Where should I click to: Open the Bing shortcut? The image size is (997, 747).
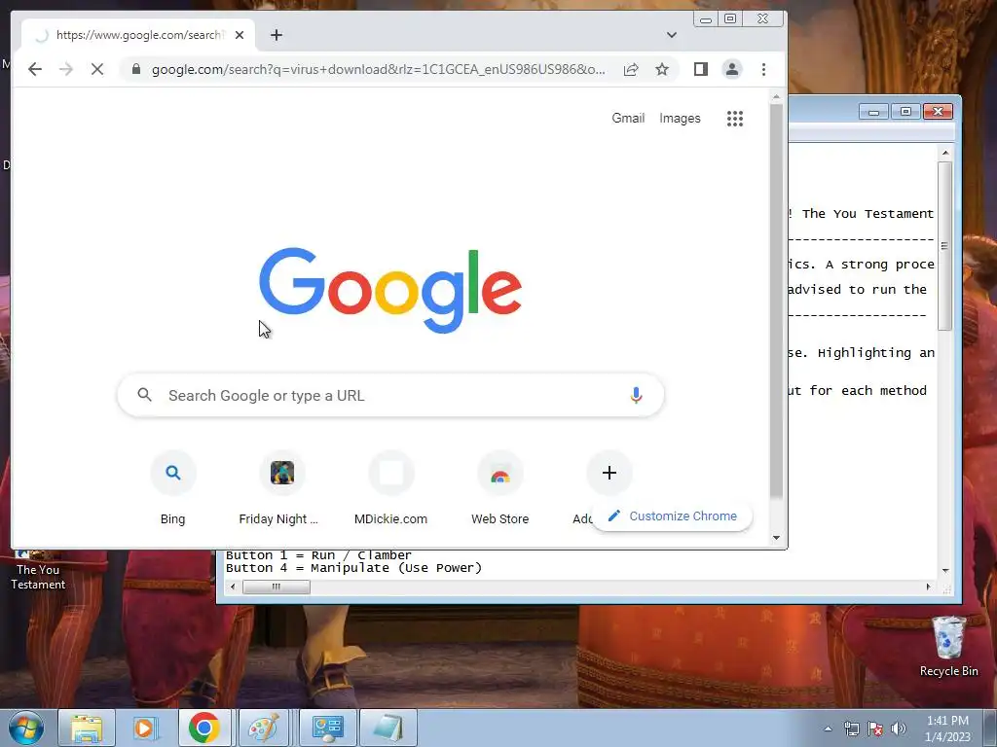172,489
